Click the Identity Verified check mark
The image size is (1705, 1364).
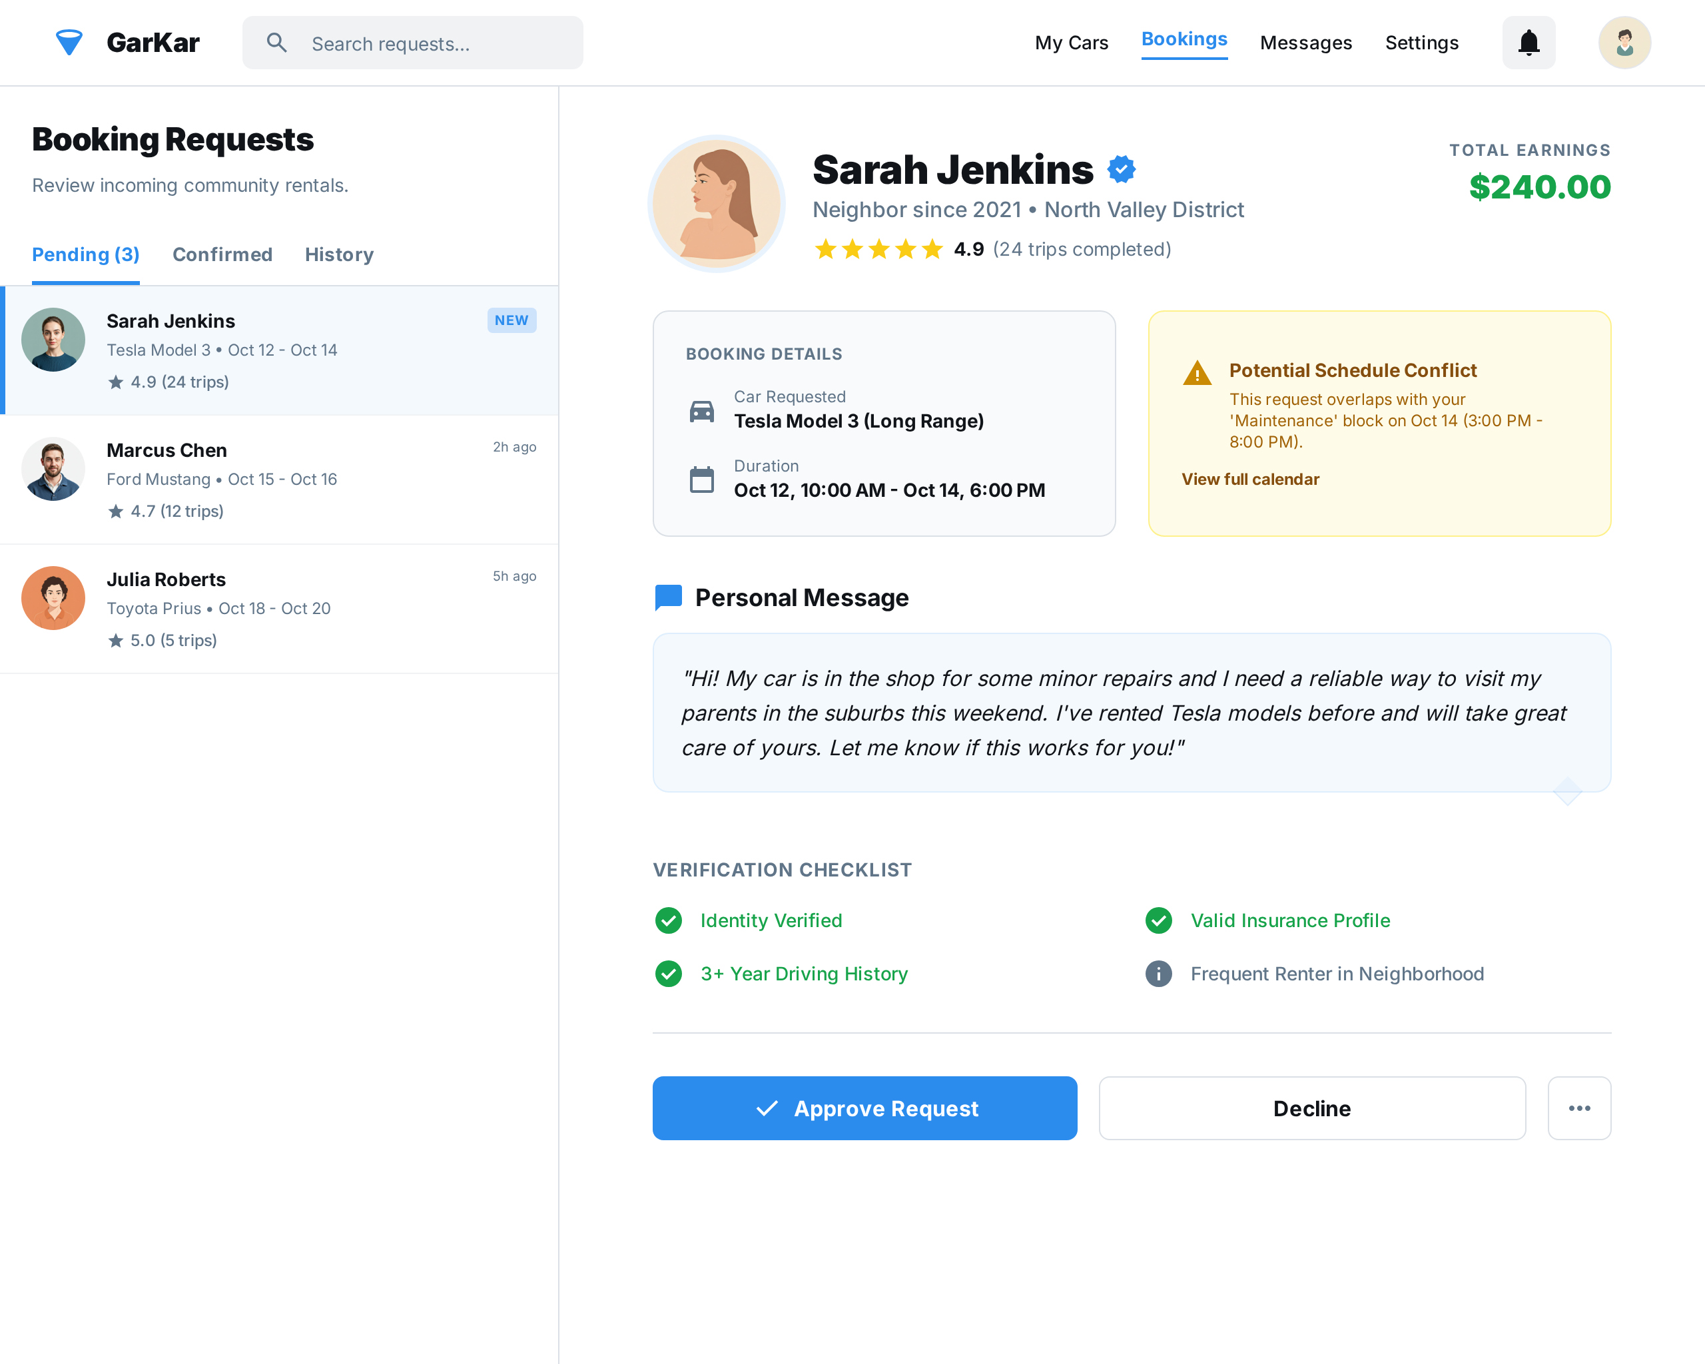668,920
